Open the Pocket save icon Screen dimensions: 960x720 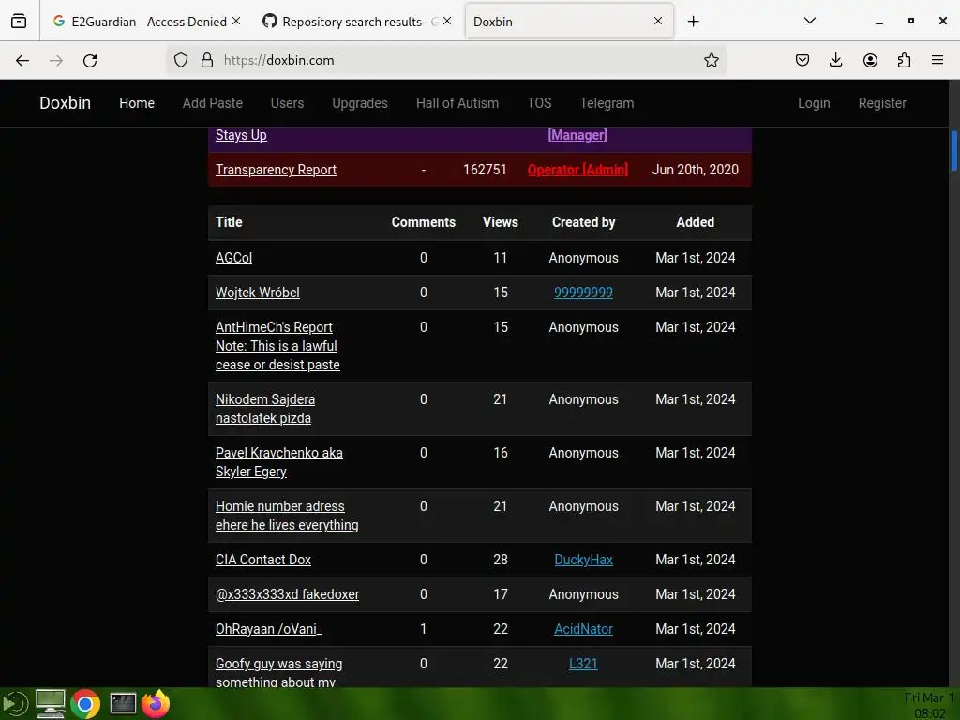pos(802,60)
